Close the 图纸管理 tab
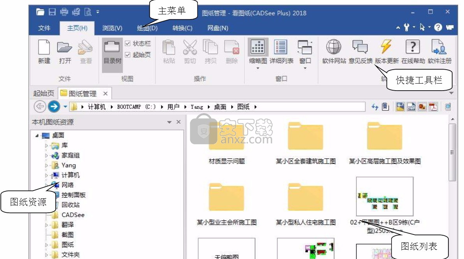Screen dimensions: 464x259 [105, 94]
